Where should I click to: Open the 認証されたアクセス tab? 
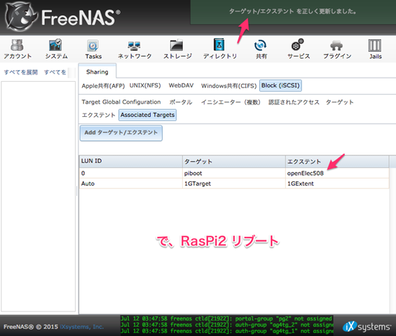click(294, 102)
